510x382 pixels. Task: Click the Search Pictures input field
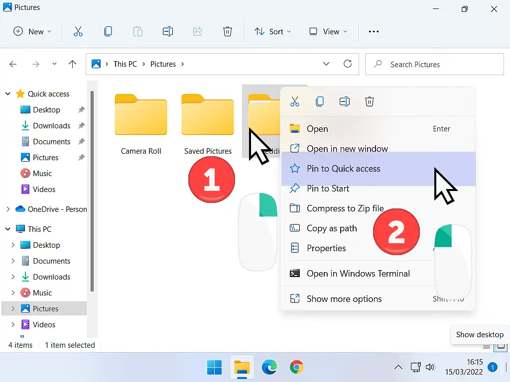click(433, 64)
